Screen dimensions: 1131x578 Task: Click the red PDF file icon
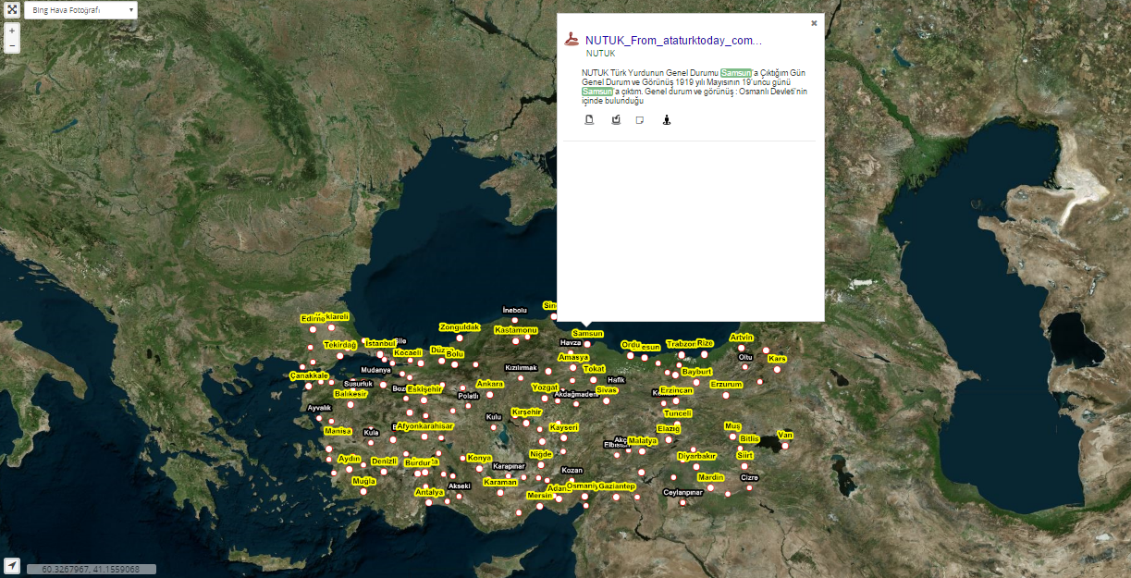572,40
